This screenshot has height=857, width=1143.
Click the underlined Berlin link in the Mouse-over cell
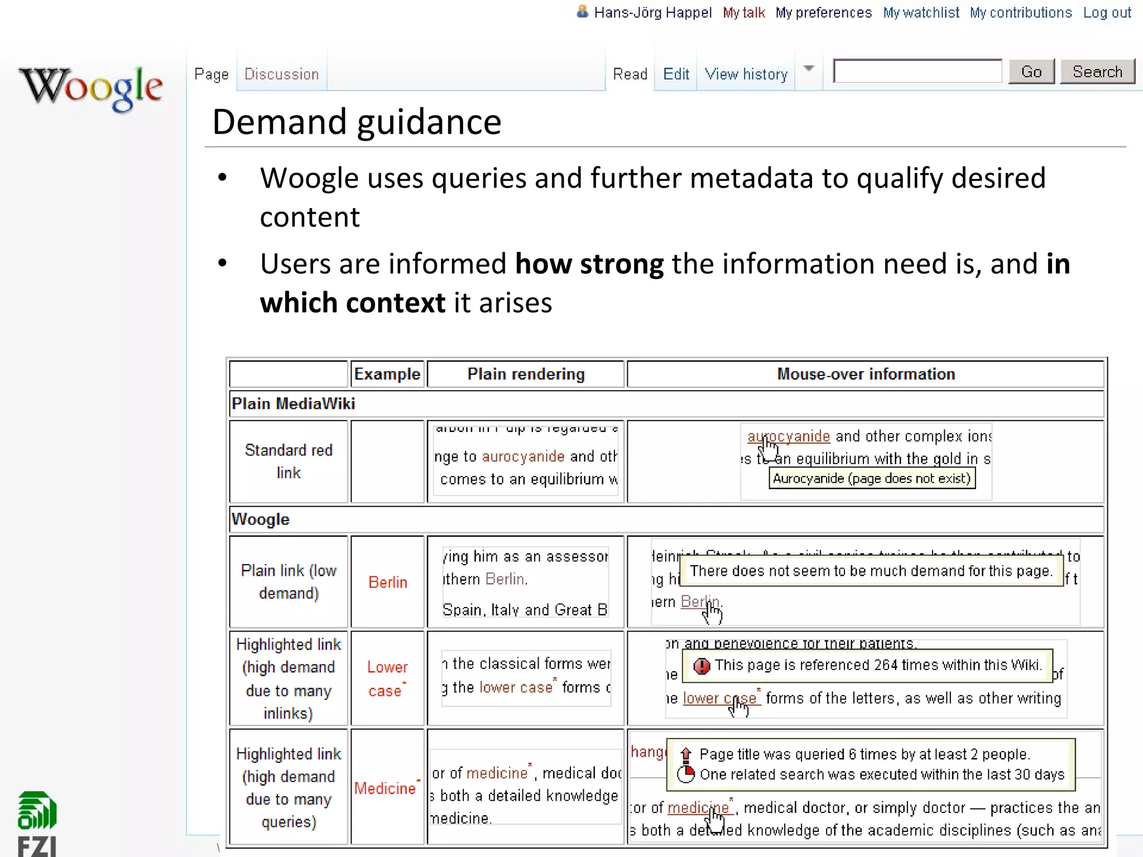click(x=700, y=602)
